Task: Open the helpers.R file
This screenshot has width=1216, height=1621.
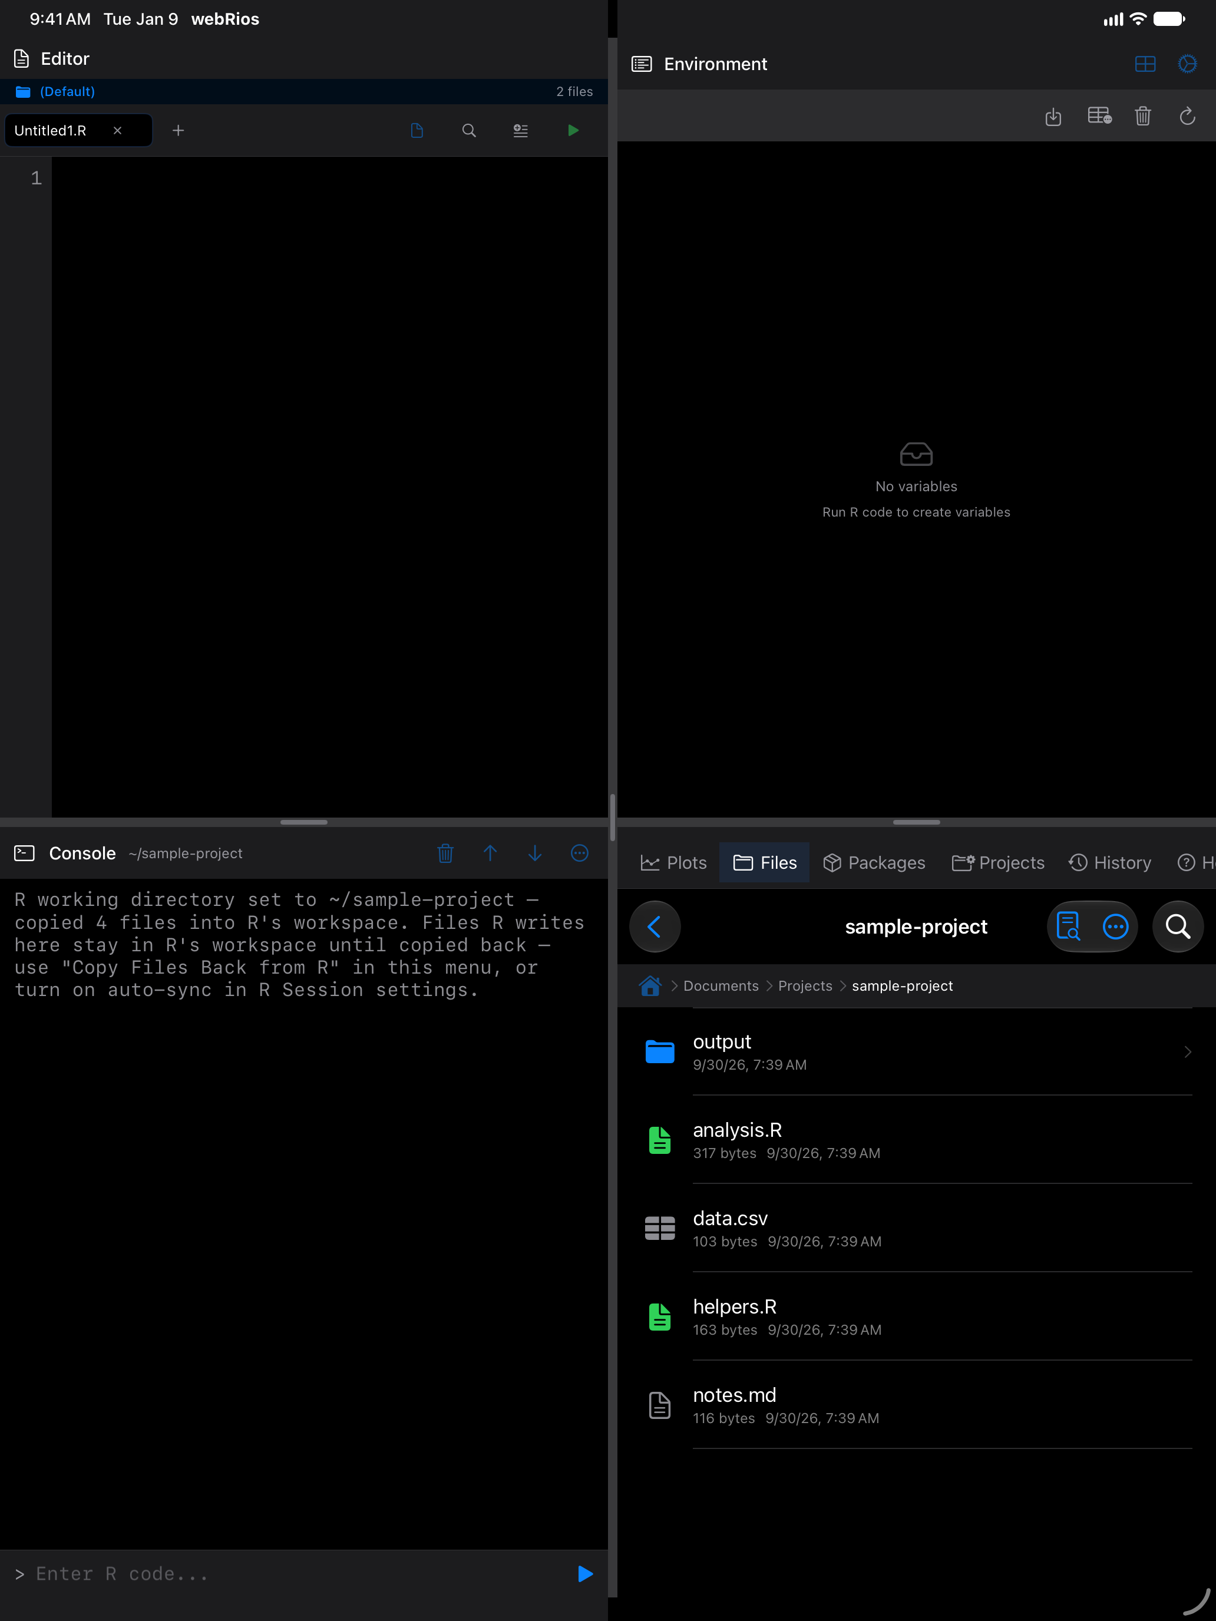Action: pyautogui.click(x=916, y=1317)
